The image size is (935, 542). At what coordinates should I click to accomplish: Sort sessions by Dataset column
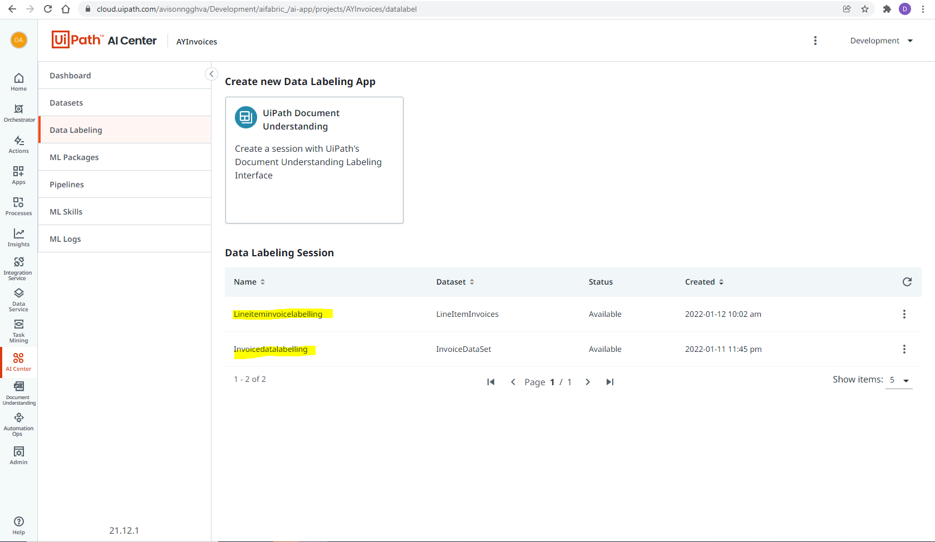click(455, 282)
